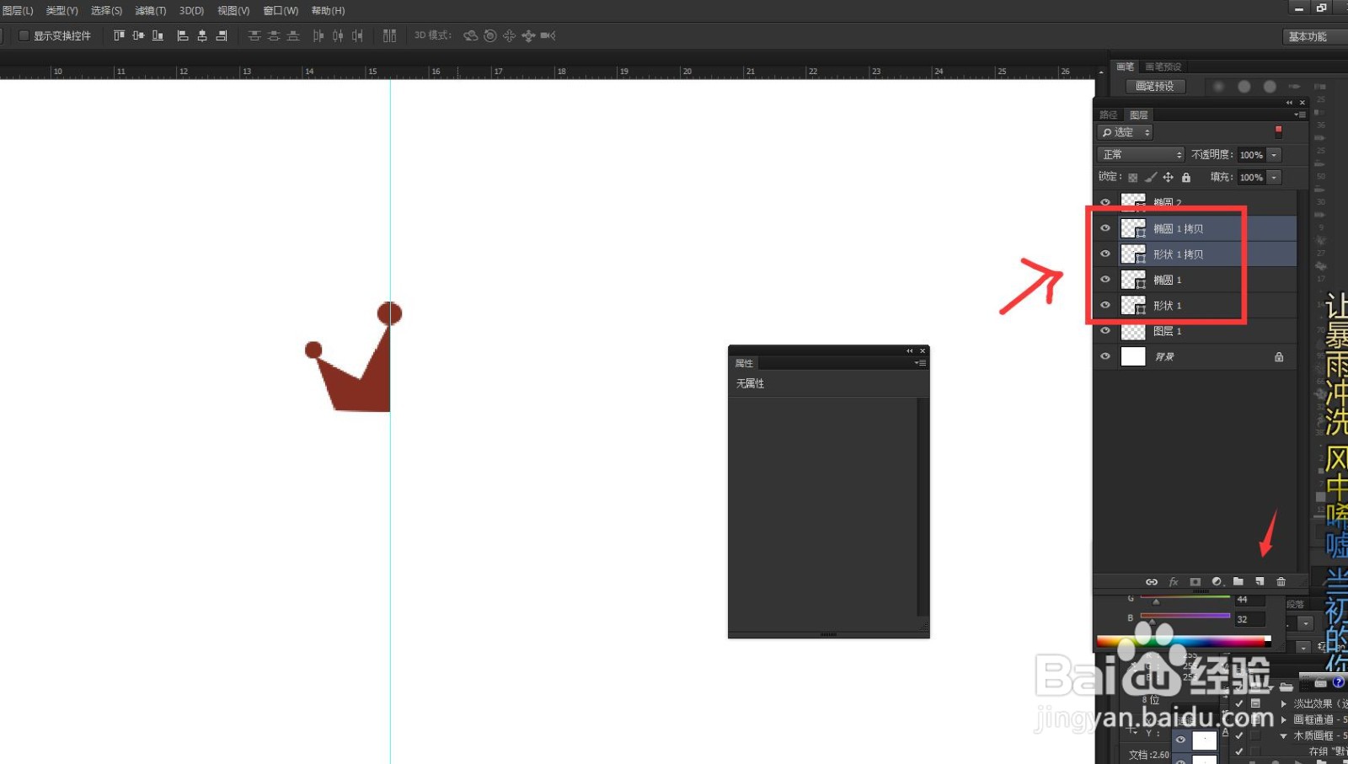Switch to the 路径 tab
The width and height of the screenshot is (1348, 764).
tap(1109, 115)
